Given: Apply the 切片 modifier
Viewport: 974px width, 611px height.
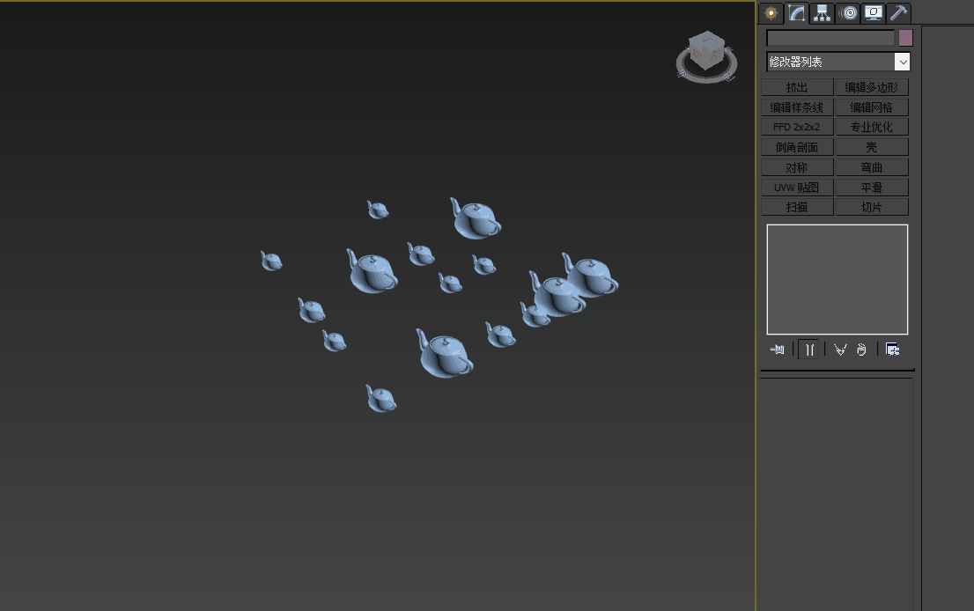Looking at the screenshot, I should tap(872, 207).
